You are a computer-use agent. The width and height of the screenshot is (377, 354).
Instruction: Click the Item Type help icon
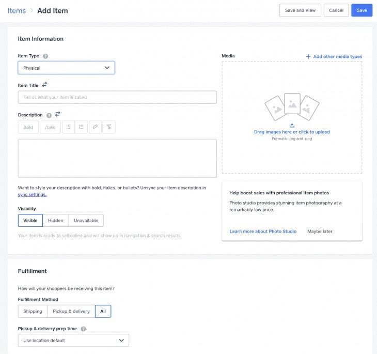coord(45,56)
